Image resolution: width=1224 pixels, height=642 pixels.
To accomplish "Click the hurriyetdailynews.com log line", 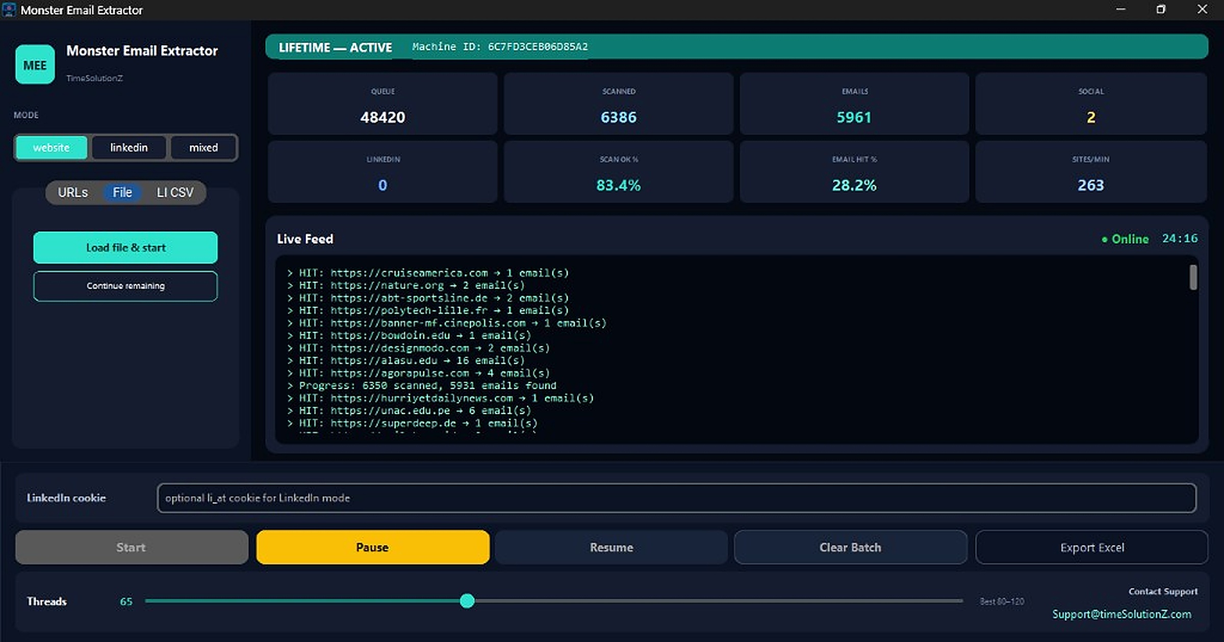I will [x=441, y=398].
